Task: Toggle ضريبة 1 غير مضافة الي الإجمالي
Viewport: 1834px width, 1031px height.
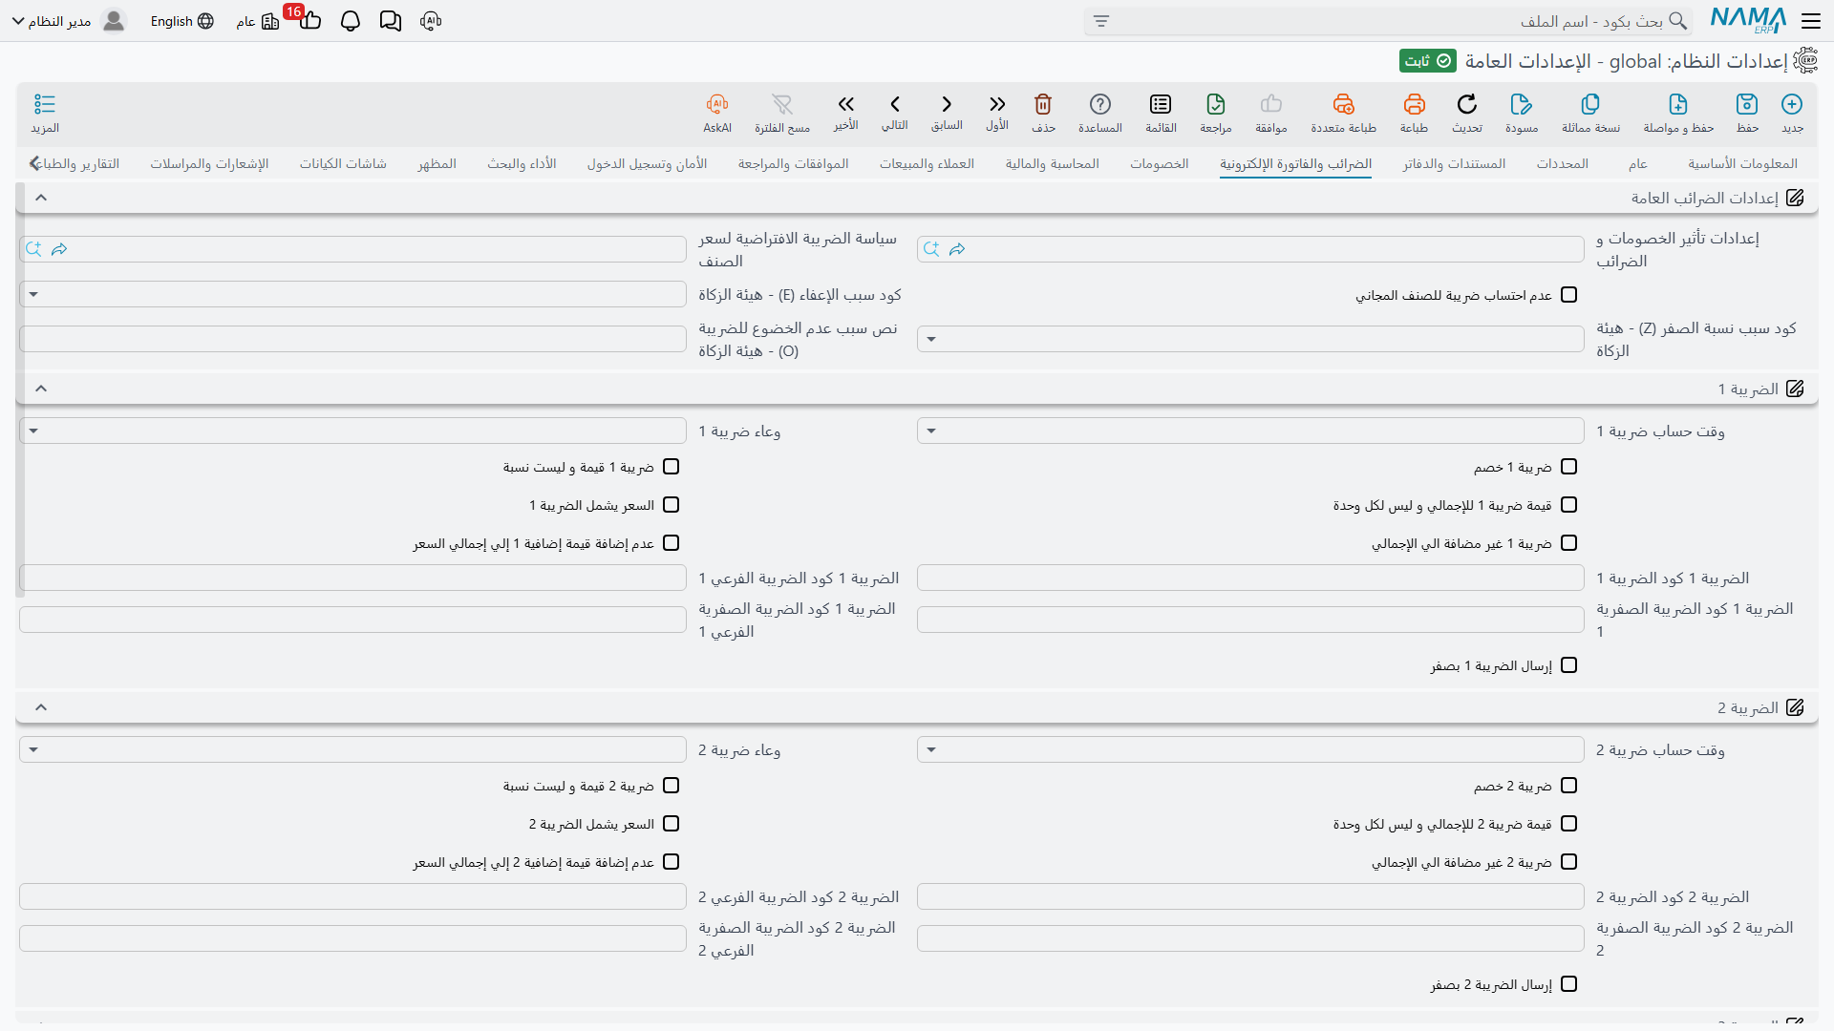Action: 1568,543
